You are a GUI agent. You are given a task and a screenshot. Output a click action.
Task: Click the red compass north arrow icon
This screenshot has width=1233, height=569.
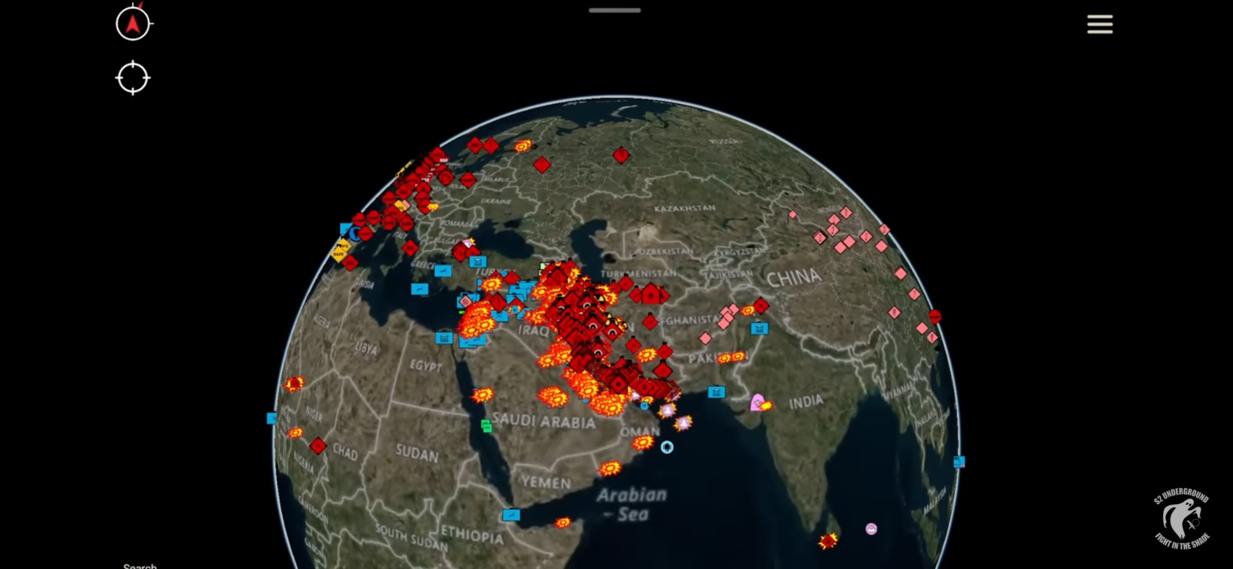pos(133,24)
